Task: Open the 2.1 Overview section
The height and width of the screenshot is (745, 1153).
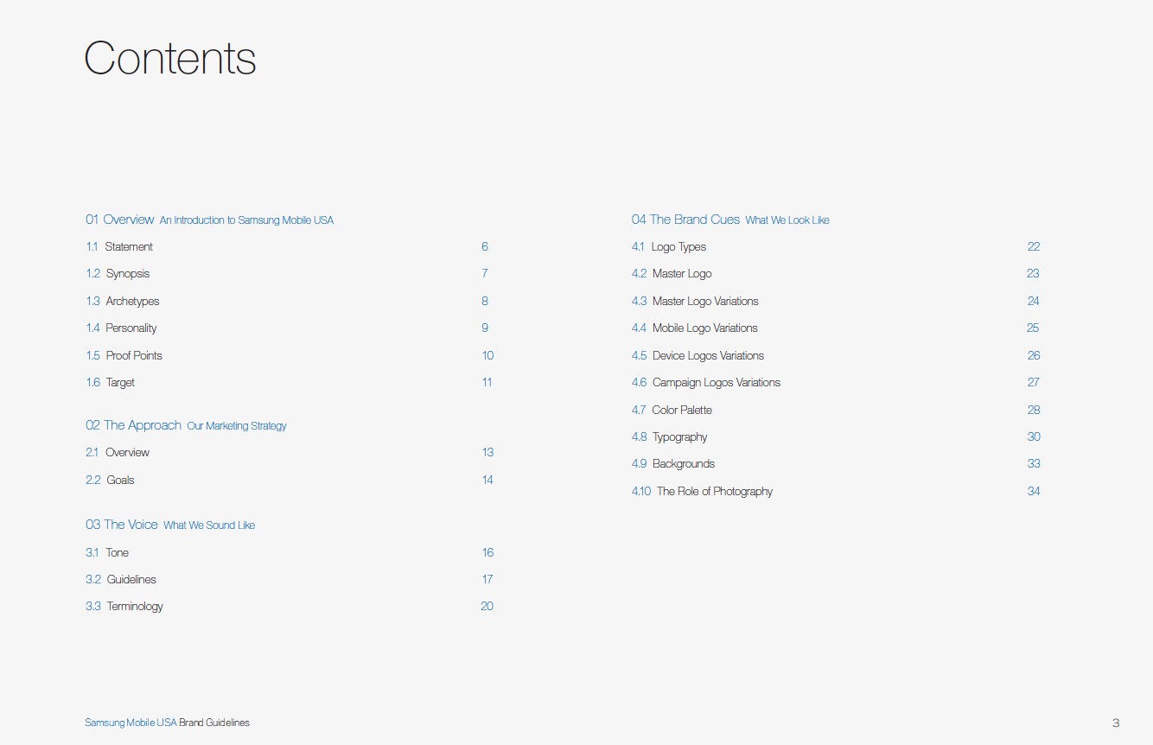Action: 127,452
